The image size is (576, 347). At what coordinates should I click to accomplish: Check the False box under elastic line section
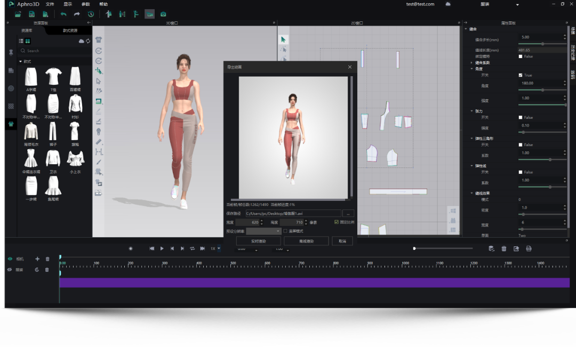click(521, 172)
